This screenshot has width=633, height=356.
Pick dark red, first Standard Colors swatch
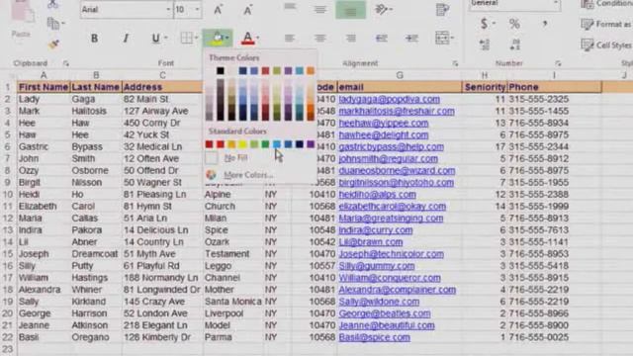pos(209,144)
